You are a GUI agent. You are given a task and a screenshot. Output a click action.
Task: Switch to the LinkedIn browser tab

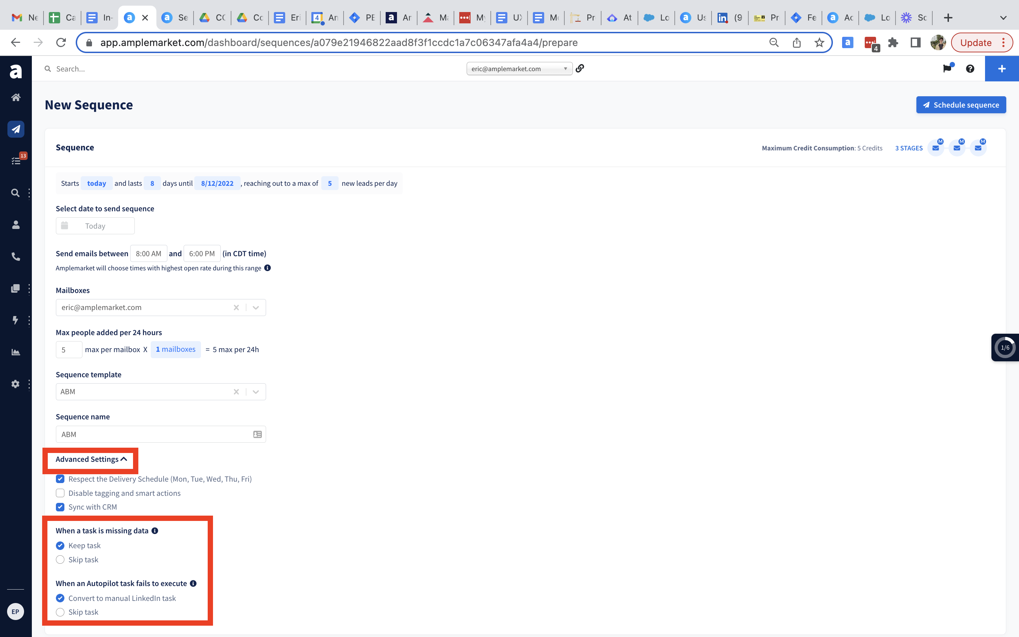point(730,18)
